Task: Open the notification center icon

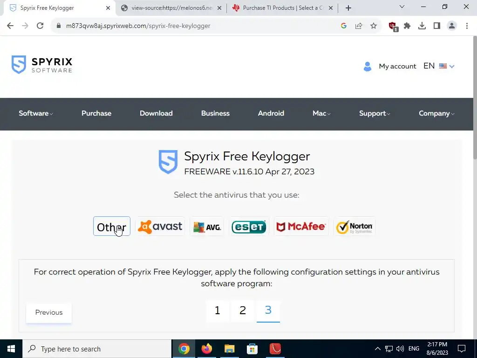Action: click(x=462, y=349)
